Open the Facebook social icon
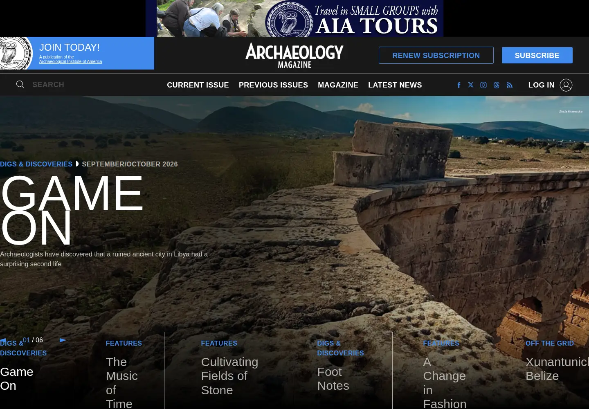The image size is (589, 409). tap(459, 85)
